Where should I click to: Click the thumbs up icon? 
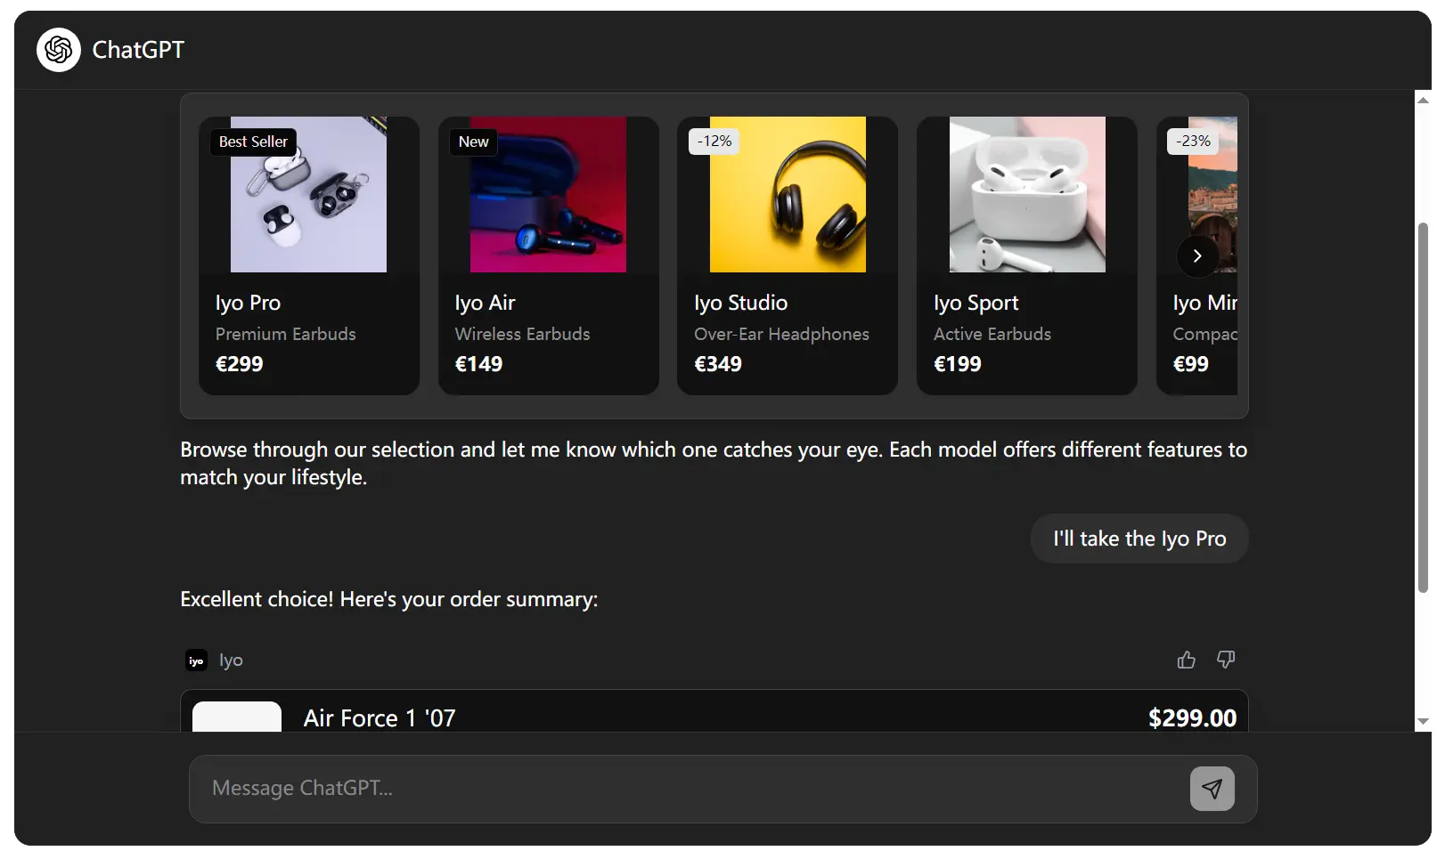(x=1187, y=660)
